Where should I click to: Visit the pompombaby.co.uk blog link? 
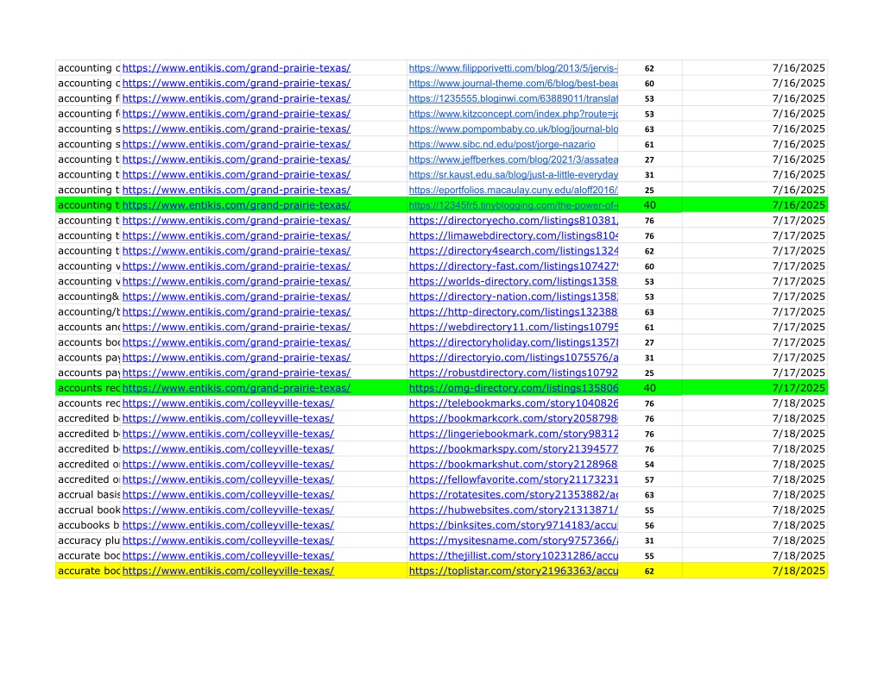point(513,129)
